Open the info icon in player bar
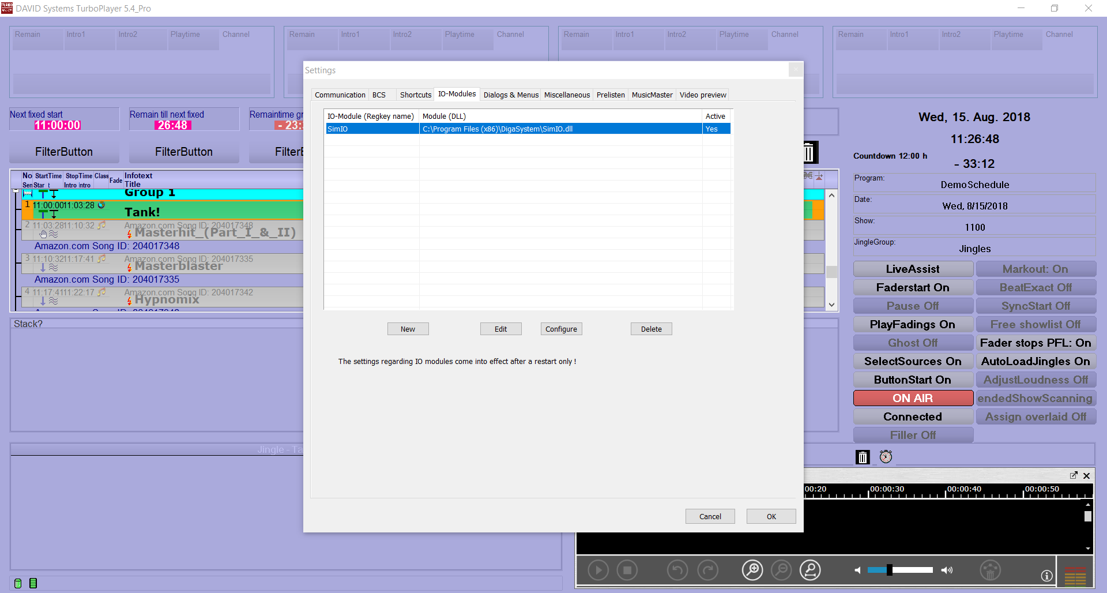Image resolution: width=1107 pixels, height=593 pixels. tap(1046, 576)
